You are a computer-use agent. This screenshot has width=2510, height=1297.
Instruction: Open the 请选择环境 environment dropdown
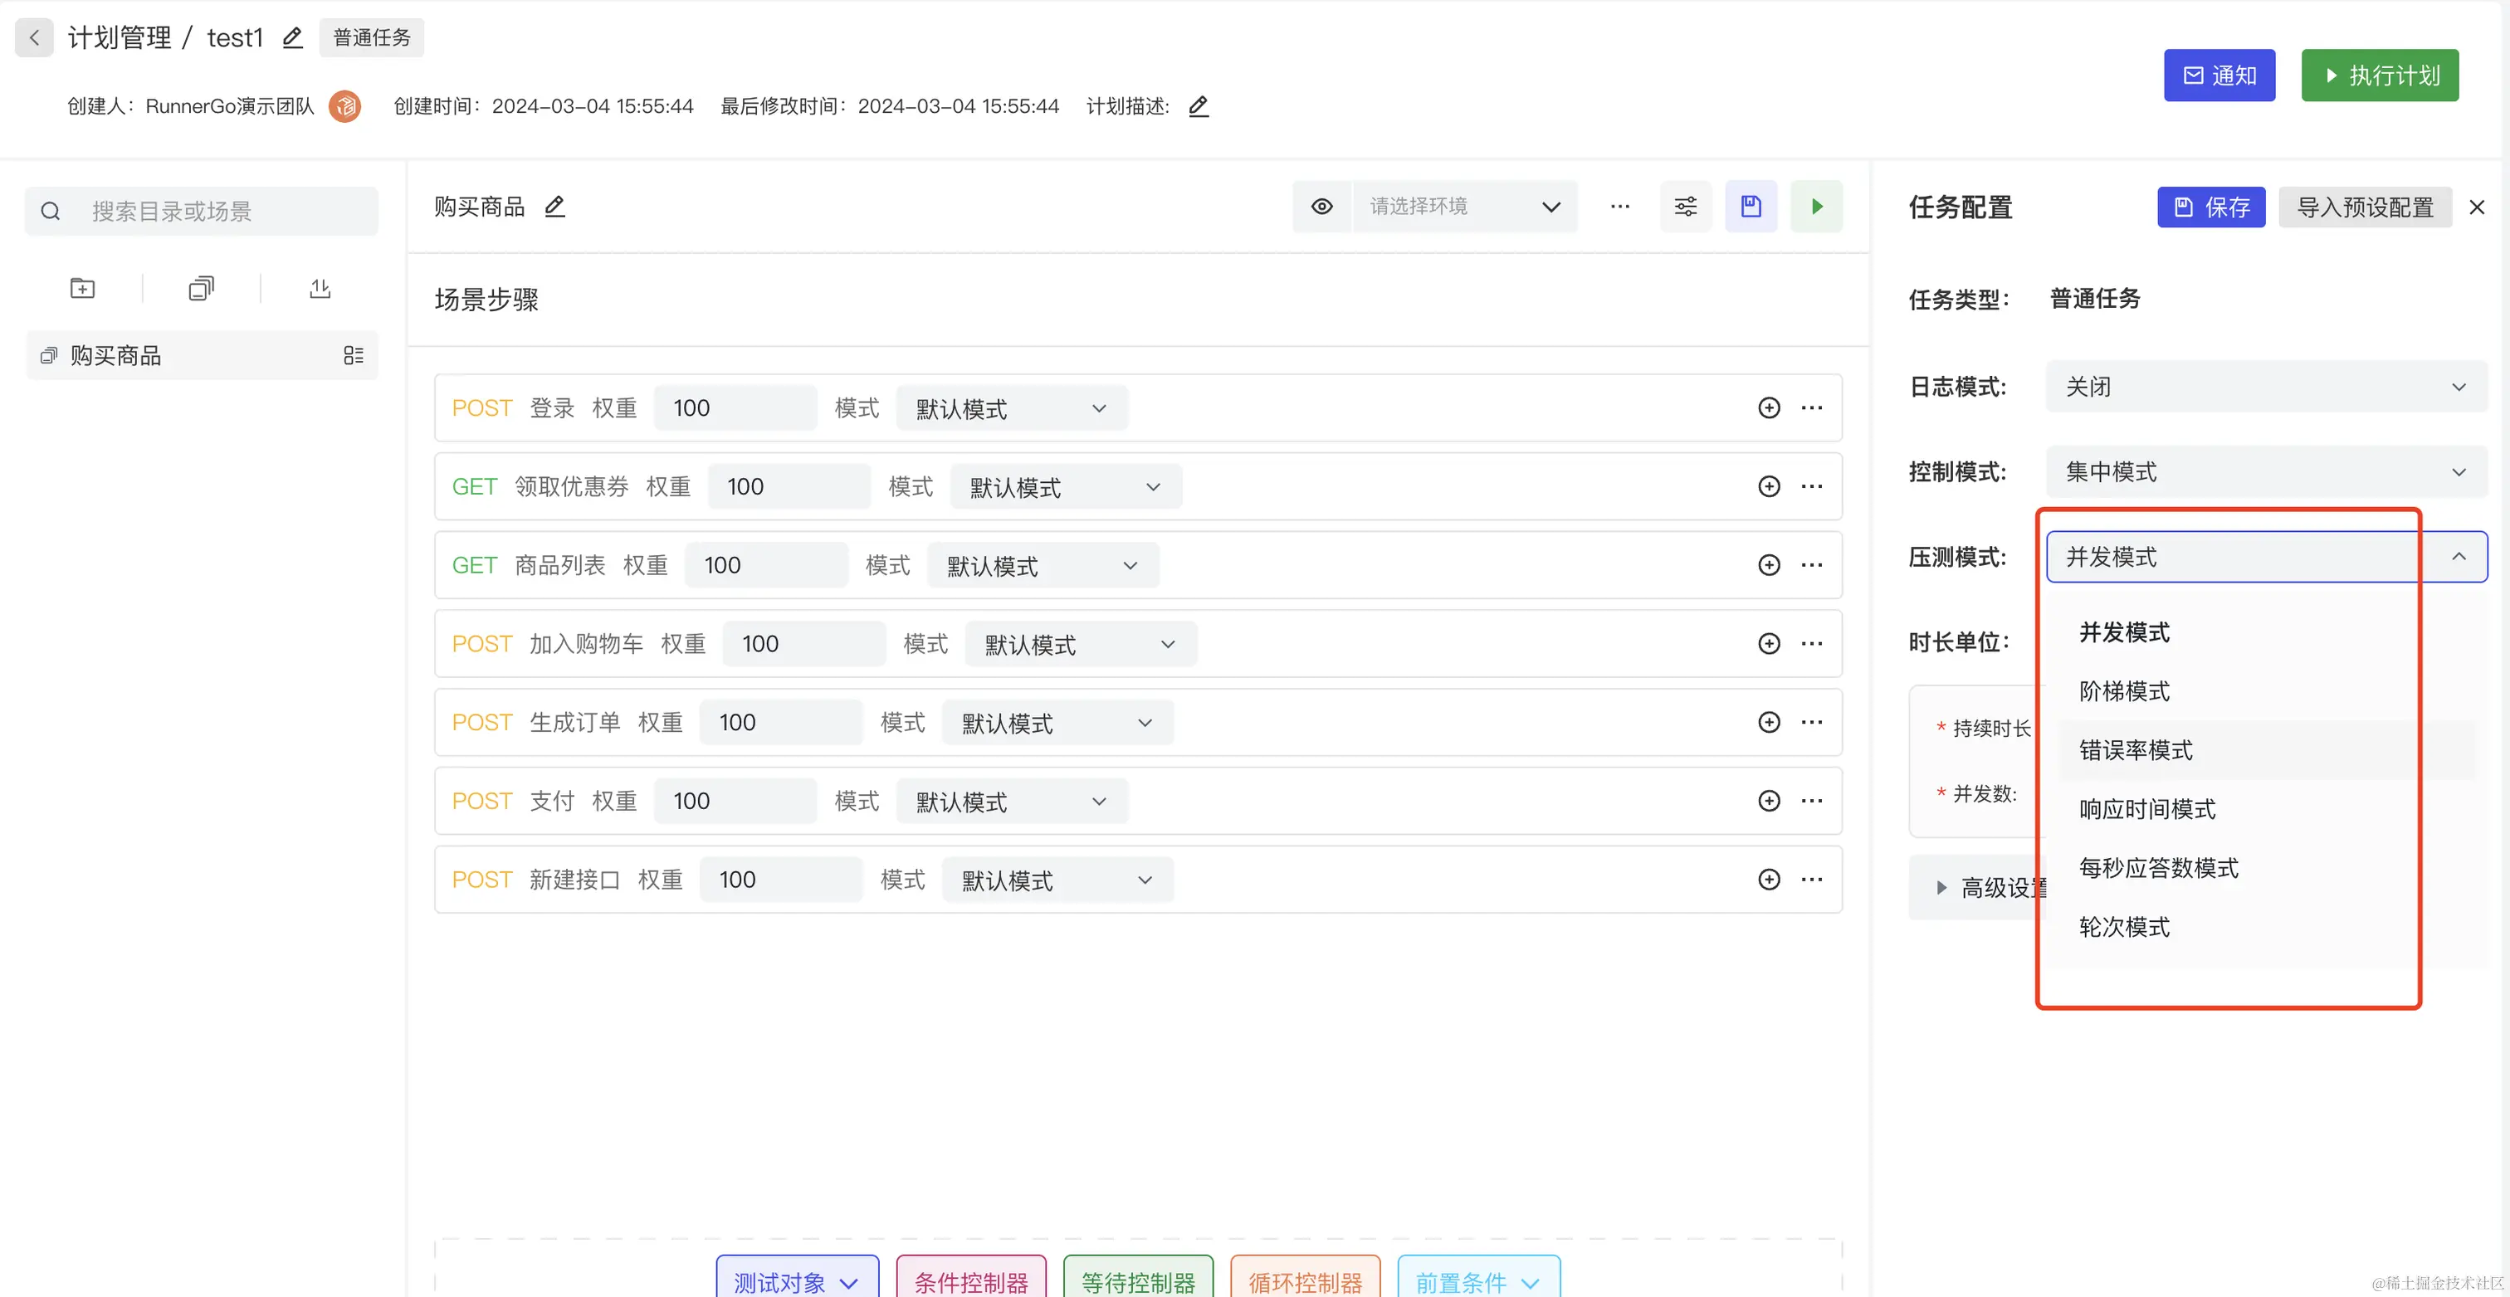[x=1463, y=207]
